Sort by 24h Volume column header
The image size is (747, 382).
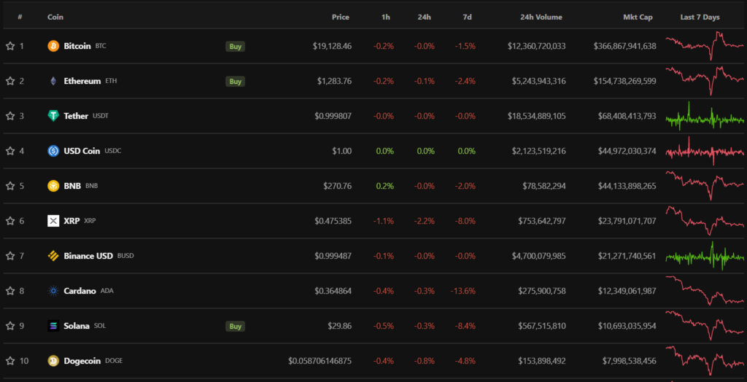[x=541, y=17]
